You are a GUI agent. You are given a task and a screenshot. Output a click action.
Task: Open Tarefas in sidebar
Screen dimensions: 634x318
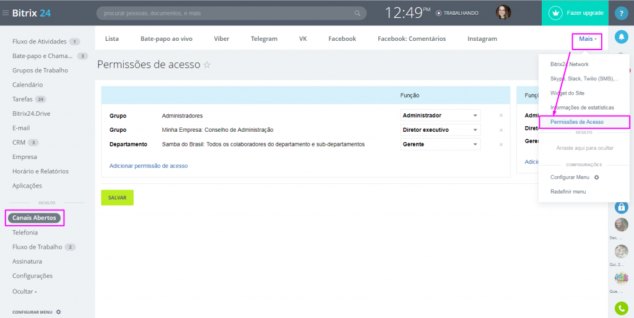click(x=23, y=99)
